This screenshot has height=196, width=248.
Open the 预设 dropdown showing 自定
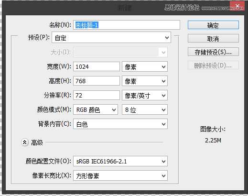pyautogui.click(x=111, y=38)
